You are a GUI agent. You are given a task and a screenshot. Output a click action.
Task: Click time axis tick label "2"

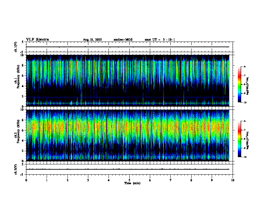67,180
